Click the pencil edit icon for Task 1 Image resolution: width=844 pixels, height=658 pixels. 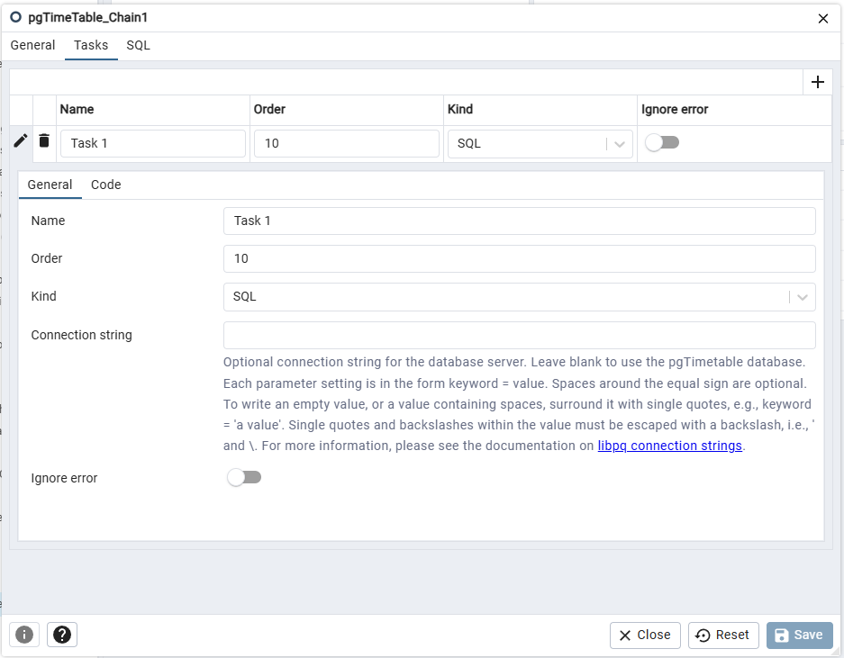21,141
